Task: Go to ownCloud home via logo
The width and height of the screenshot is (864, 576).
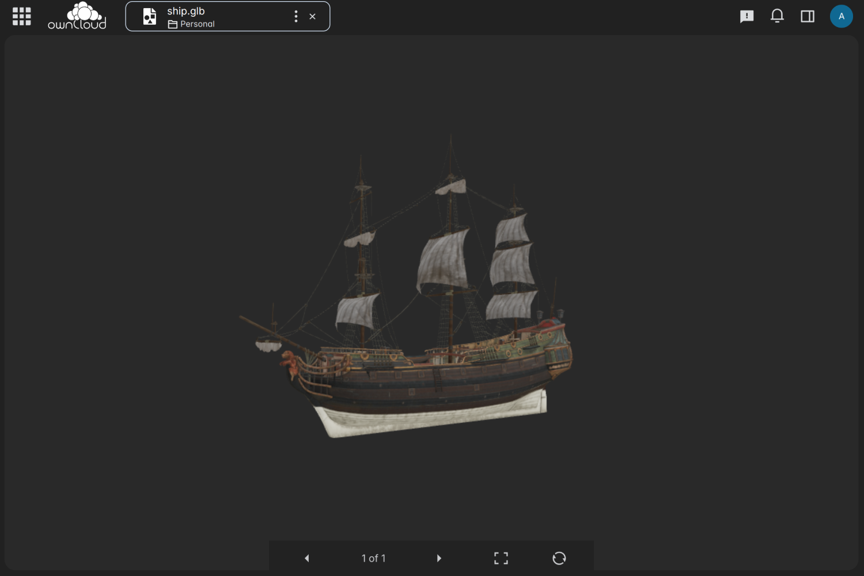Action: click(x=77, y=16)
